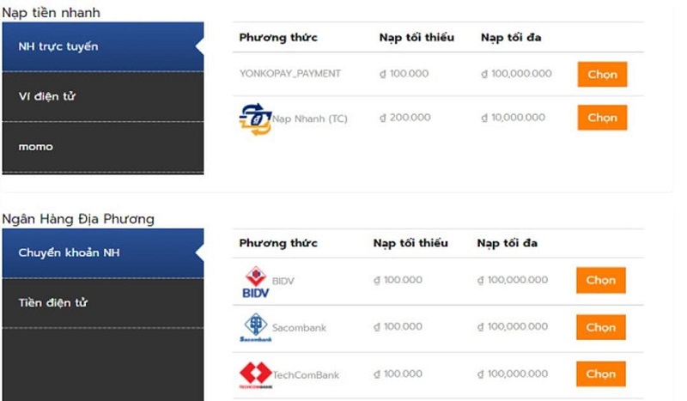Screen dimensions: 687x401
Task: Switch to the Ví điện tử tab
Action: point(103,96)
